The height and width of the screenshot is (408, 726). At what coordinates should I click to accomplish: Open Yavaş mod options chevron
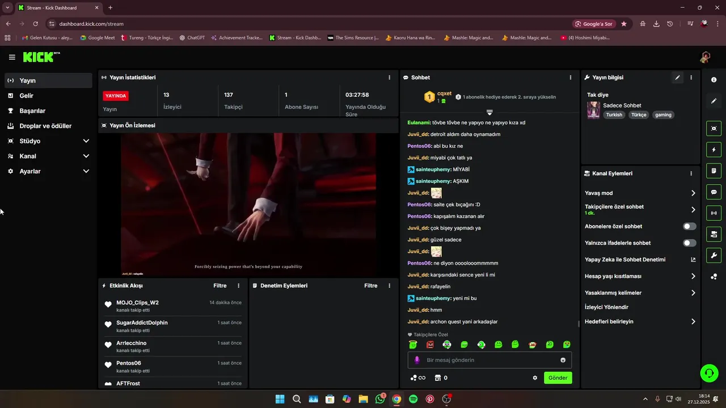[693, 193]
